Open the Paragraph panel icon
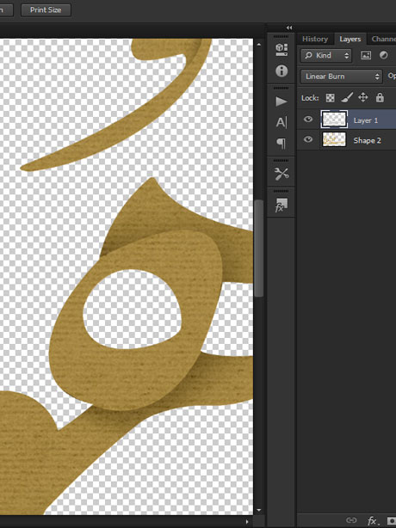396x528 pixels. 282,143
